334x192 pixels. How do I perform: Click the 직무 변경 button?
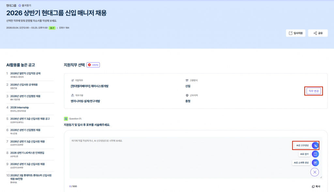pyautogui.click(x=313, y=91)
